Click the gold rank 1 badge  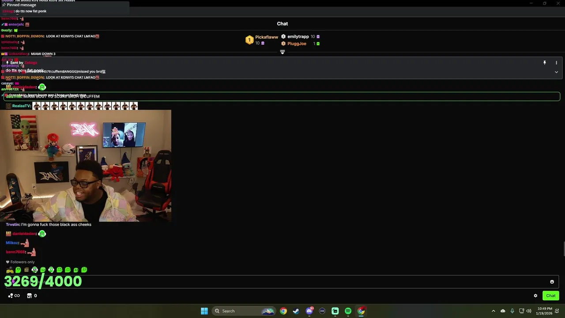click(249, 40)
